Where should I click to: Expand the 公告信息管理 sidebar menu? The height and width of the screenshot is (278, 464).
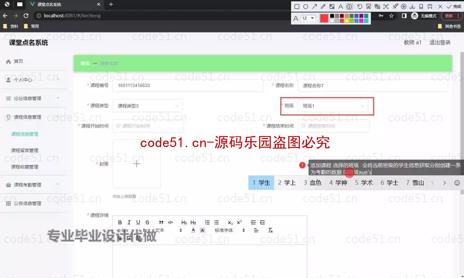34,203
